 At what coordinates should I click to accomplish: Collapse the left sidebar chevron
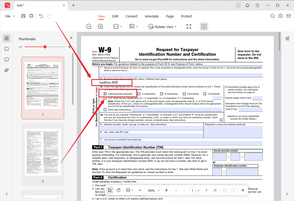pyautogui.click(x=7, y=194)
